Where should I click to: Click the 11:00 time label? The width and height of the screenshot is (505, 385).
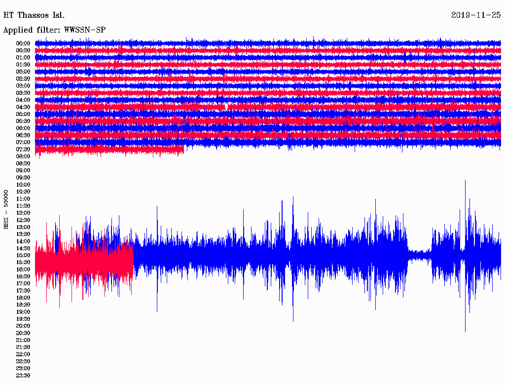pyautogui.click(x=23, y=199)
